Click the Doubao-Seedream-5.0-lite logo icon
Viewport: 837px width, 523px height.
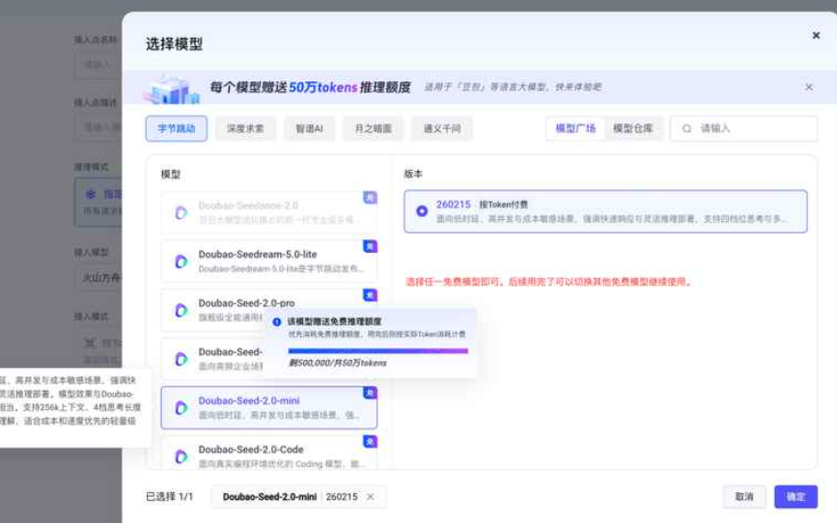[x=181, y=261]
